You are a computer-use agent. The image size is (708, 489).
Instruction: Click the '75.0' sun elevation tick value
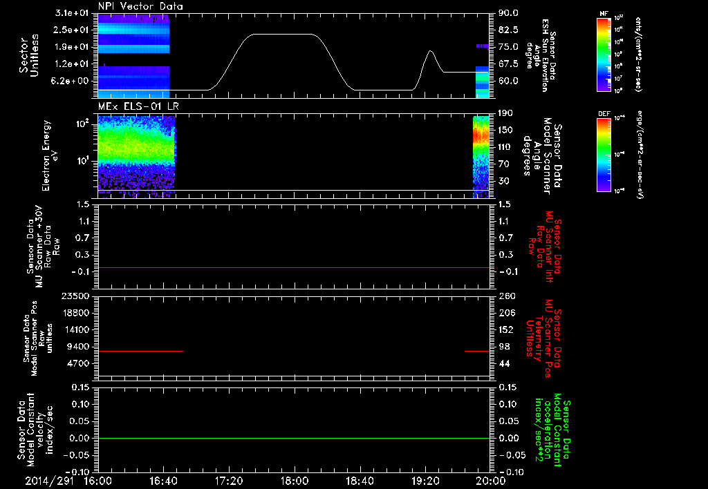(508, 47)
